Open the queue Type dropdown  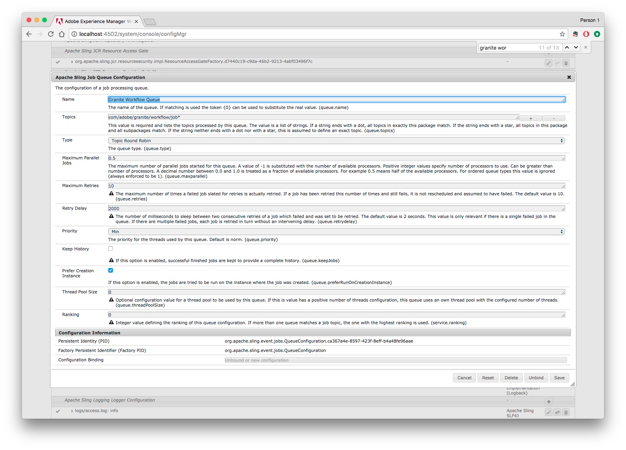pos(336,141)
